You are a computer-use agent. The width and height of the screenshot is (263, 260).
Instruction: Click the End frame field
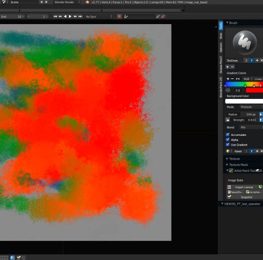[x=12, y=16]
